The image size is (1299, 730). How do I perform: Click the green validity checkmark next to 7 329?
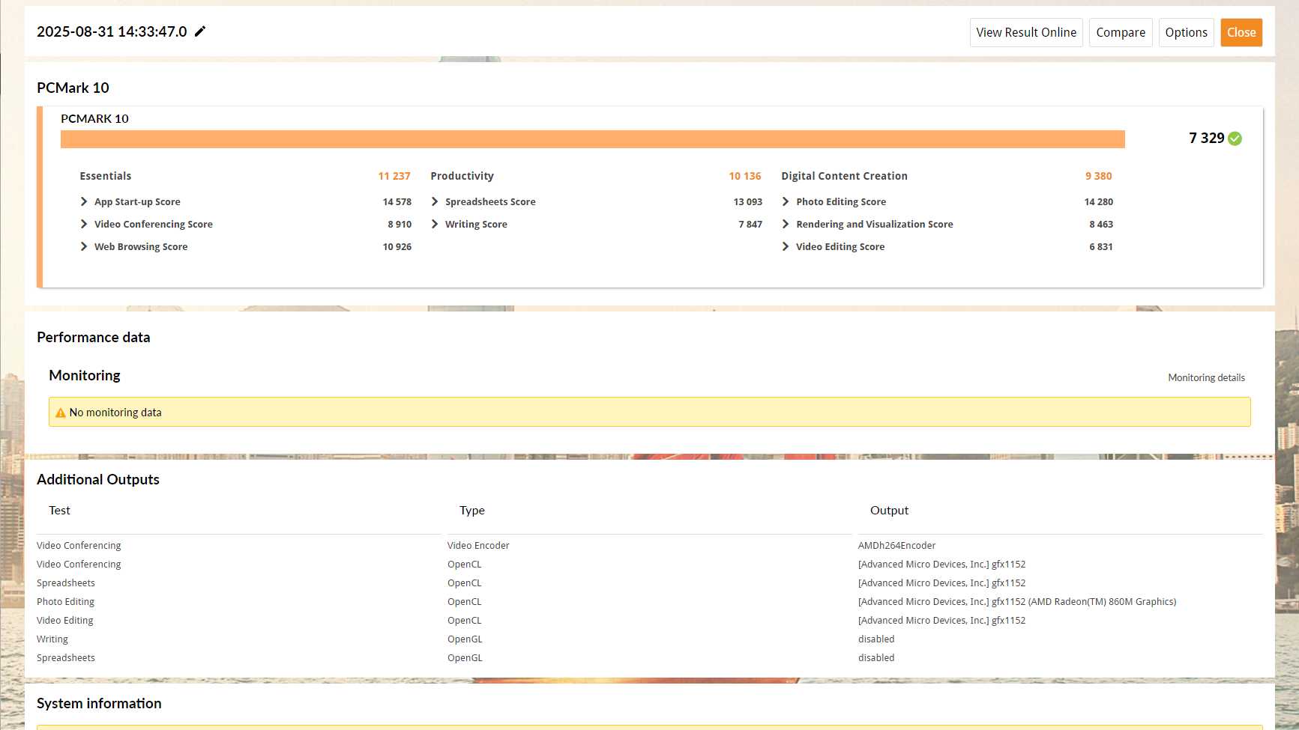coord(1235,139)
